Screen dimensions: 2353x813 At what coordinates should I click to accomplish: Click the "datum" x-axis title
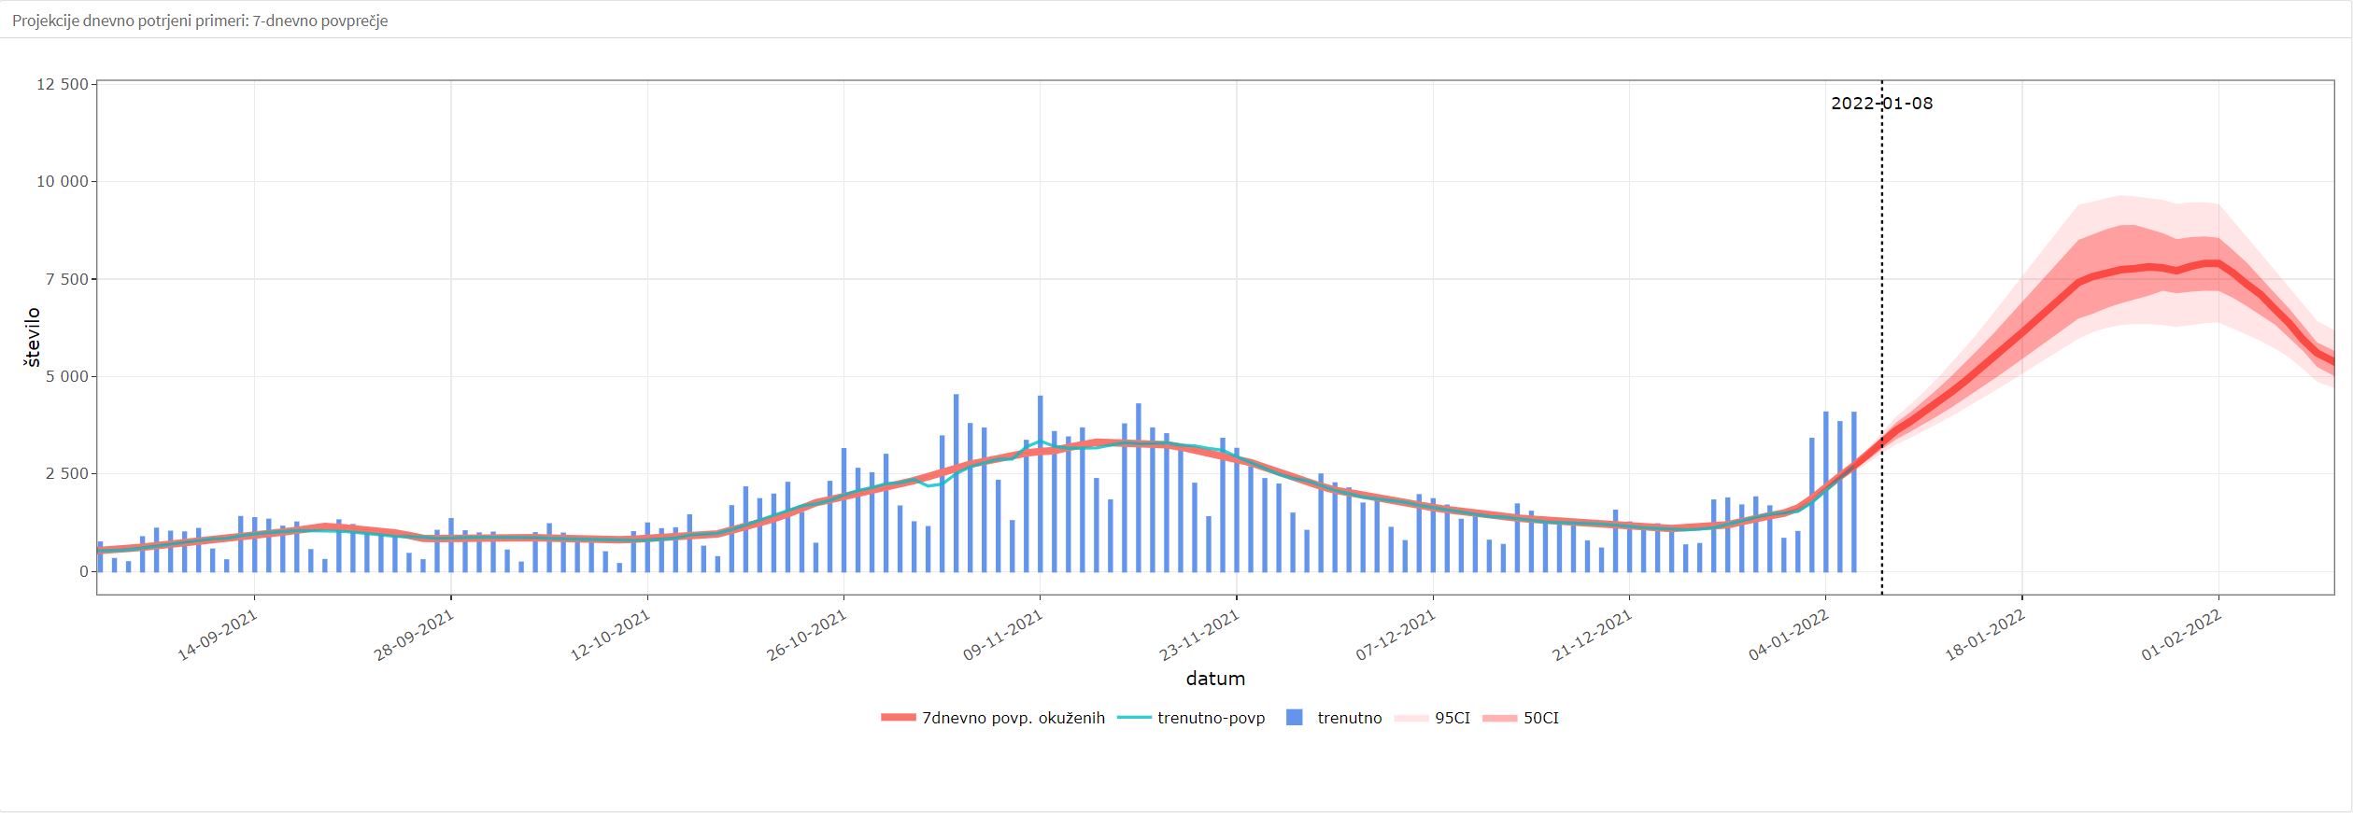coord(1215,679)
